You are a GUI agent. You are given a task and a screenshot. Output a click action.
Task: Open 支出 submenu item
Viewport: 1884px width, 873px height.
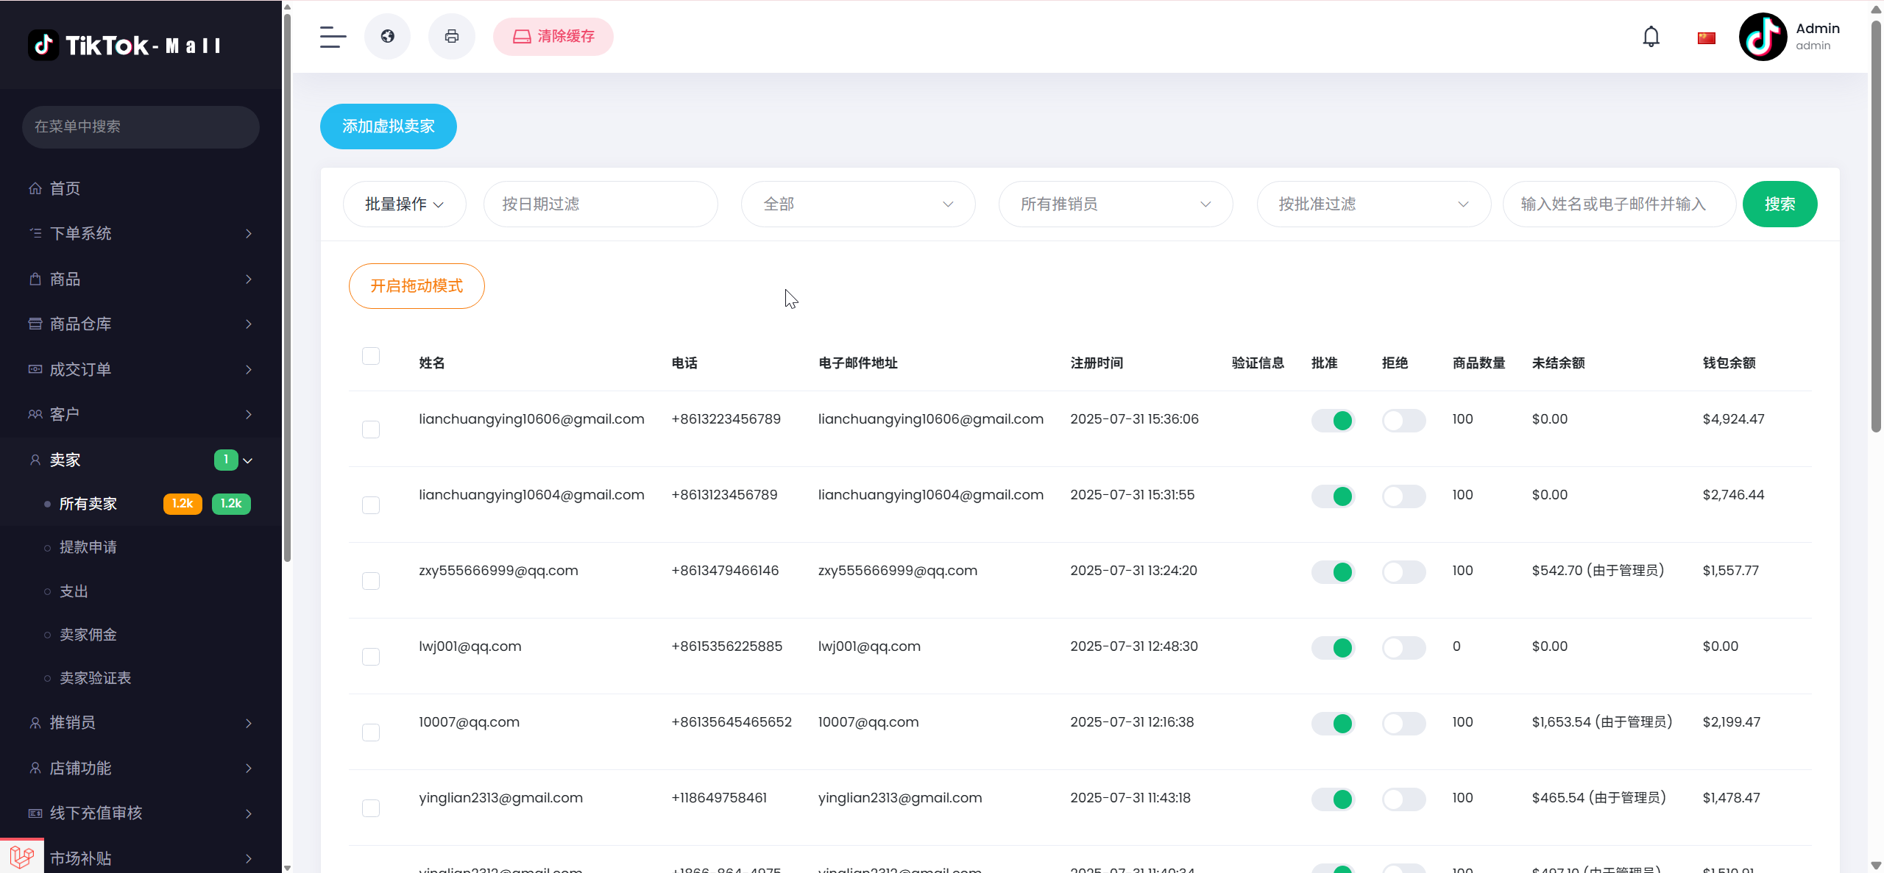74,591
